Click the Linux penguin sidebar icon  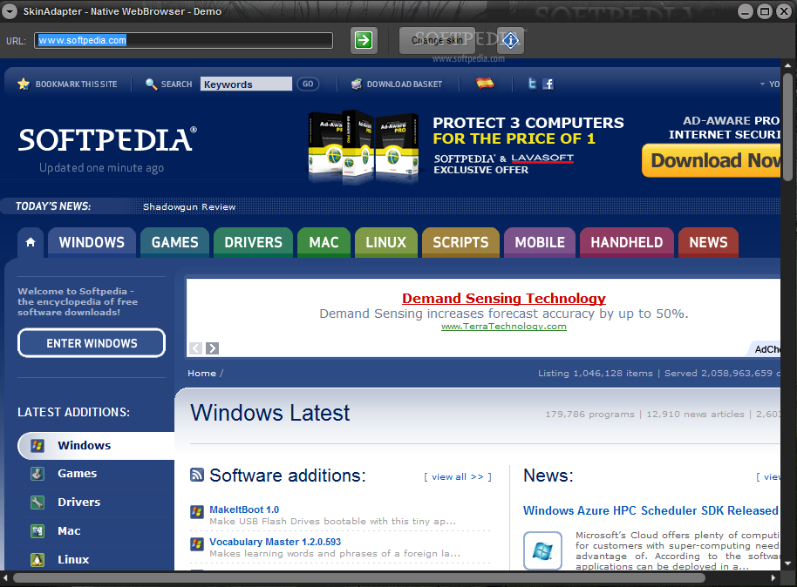[x=37, y=560]
